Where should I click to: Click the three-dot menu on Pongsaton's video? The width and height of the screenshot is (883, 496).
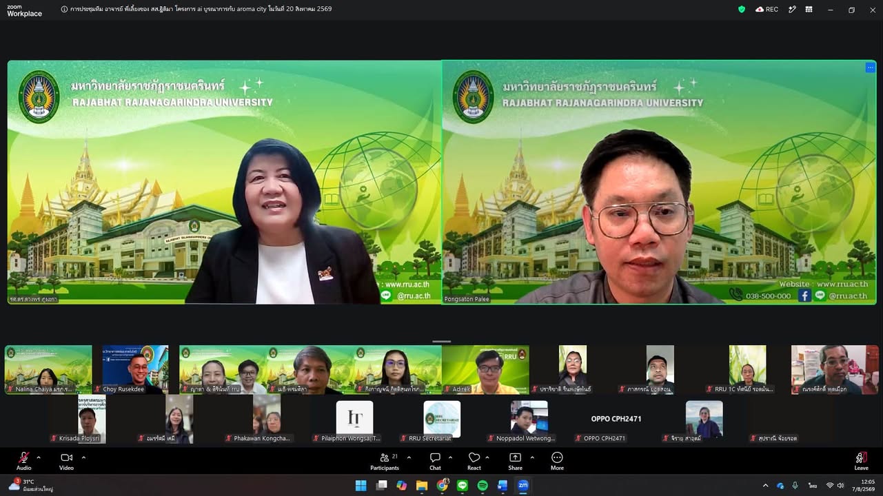pyautogui.click(x=870, y=68)
